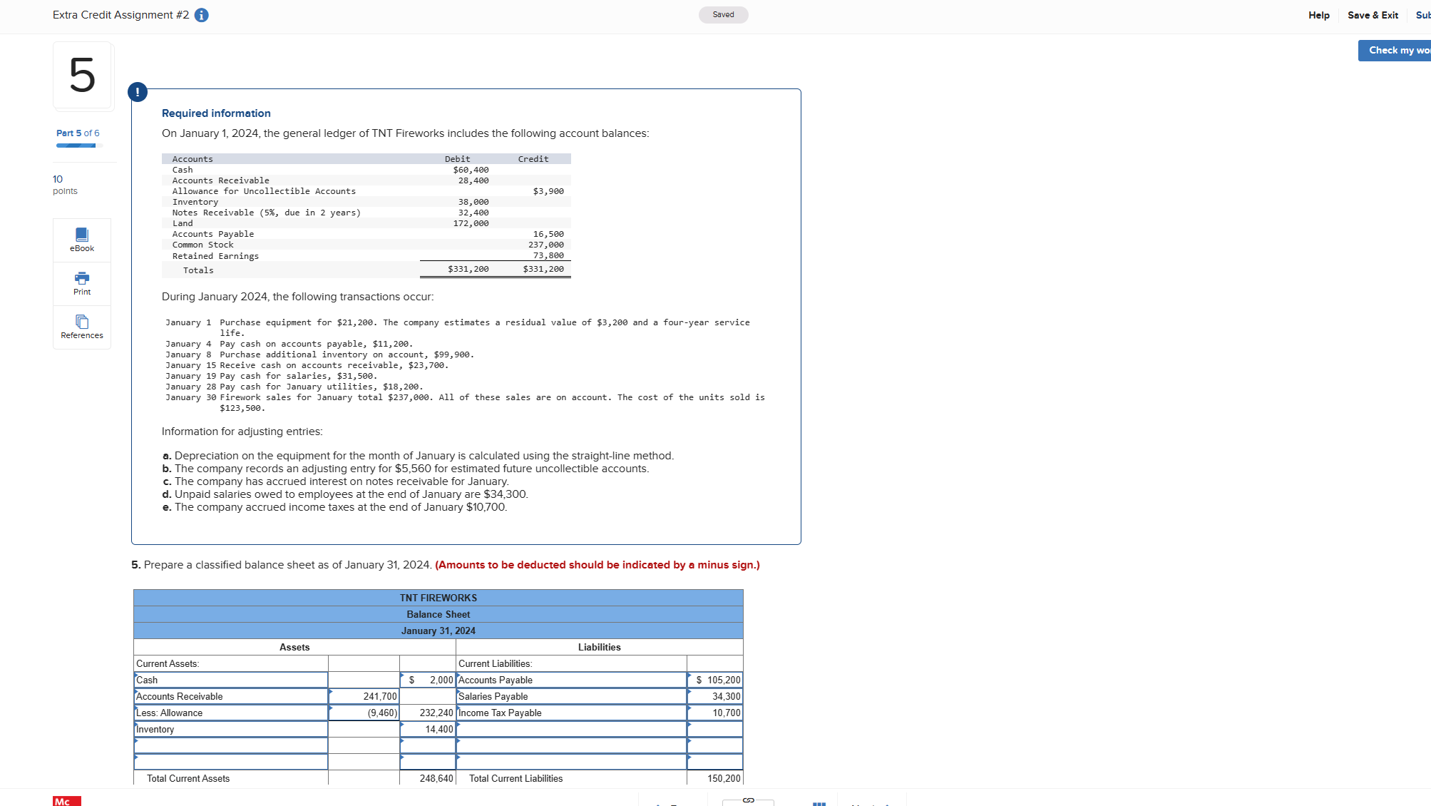The height and width of the screenshot is (806, 1431).
Task: Click the blue grid icon in bottom toolbar
Action: [819, 802]
